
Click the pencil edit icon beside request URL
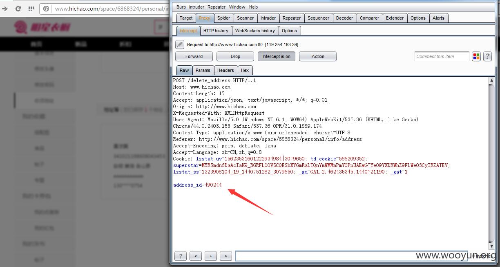[x=180, y=44]
